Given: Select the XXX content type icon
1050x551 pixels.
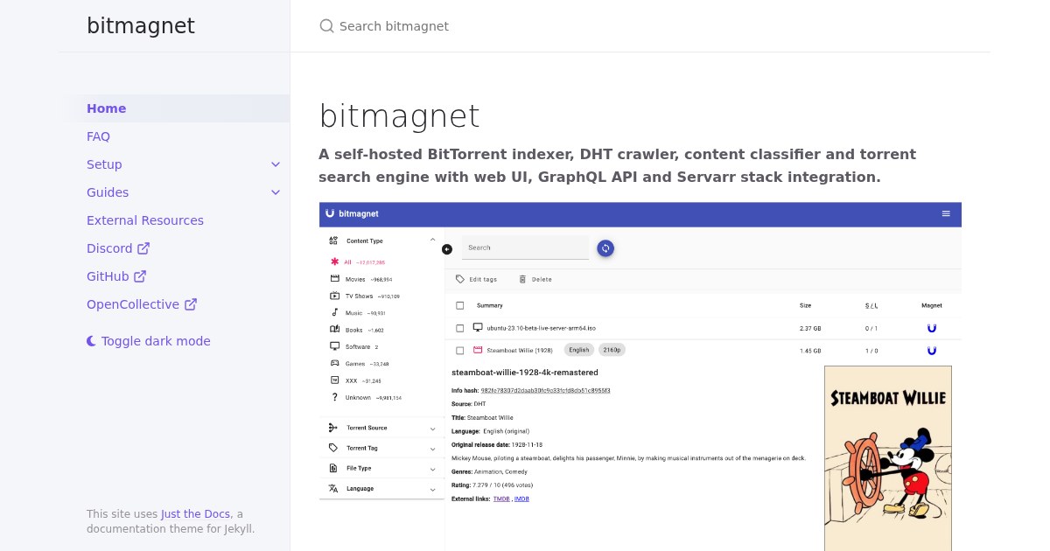Looking at the screenshot, I should point(334,380).
